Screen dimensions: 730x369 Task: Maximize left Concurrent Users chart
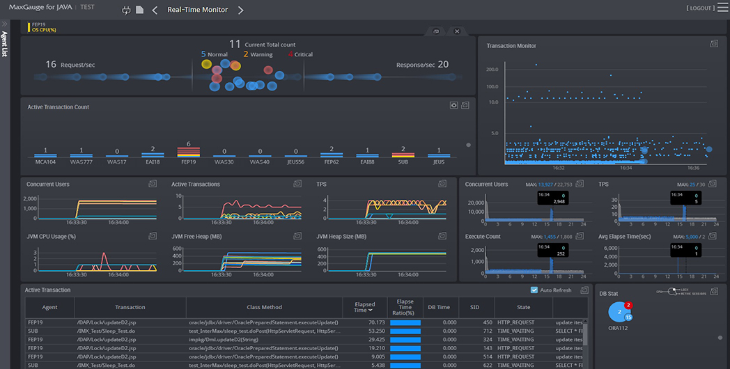(x=153, y=184)
